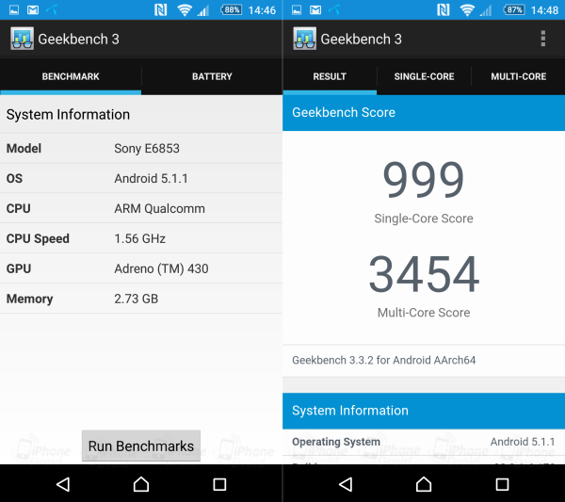This screenshot has height=502, width=565.
Task: Open the overflow menu with three dots
Action: [x=543, y=39]
